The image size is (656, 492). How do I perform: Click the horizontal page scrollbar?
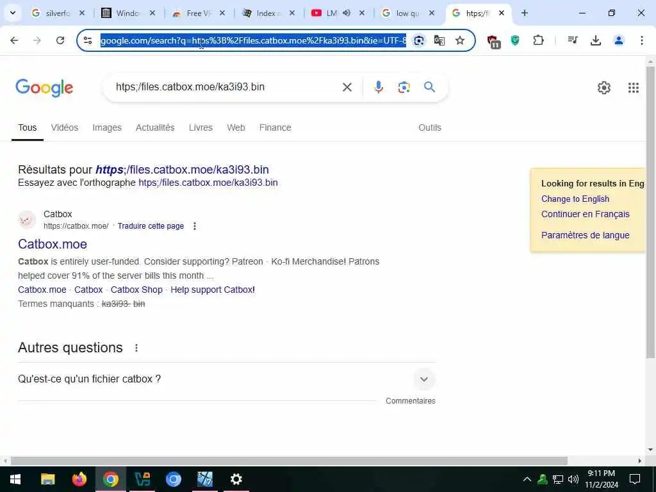pyautogui.click(x=289, y=461)
